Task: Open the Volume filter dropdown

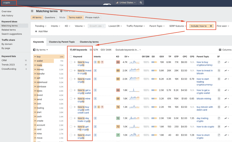Action: [80, 26]
